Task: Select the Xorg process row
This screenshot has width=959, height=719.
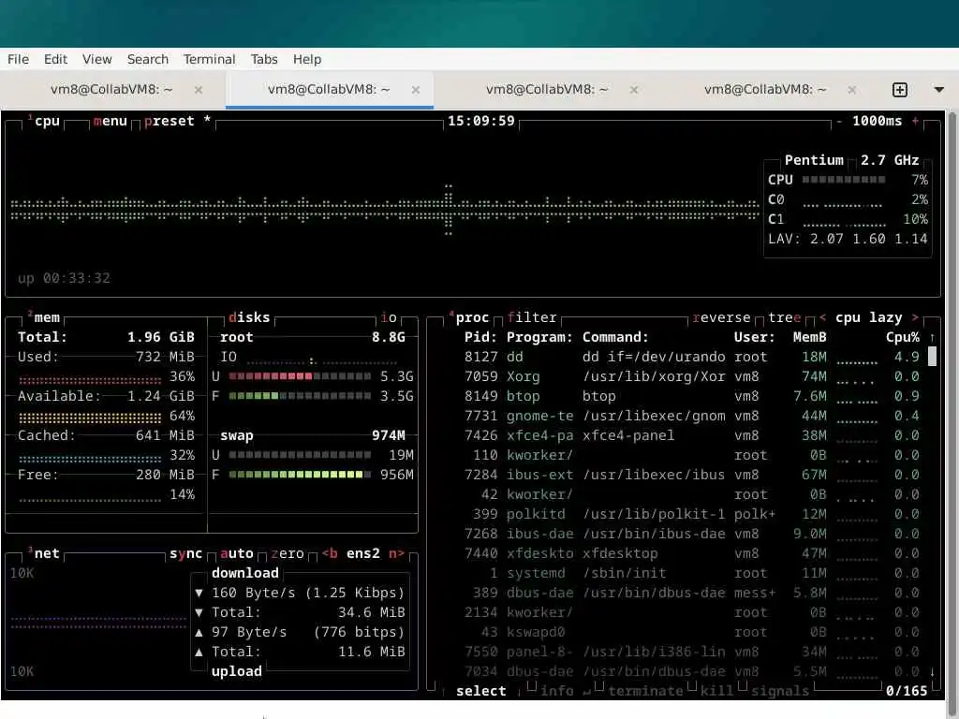Action: pos(691,376)
